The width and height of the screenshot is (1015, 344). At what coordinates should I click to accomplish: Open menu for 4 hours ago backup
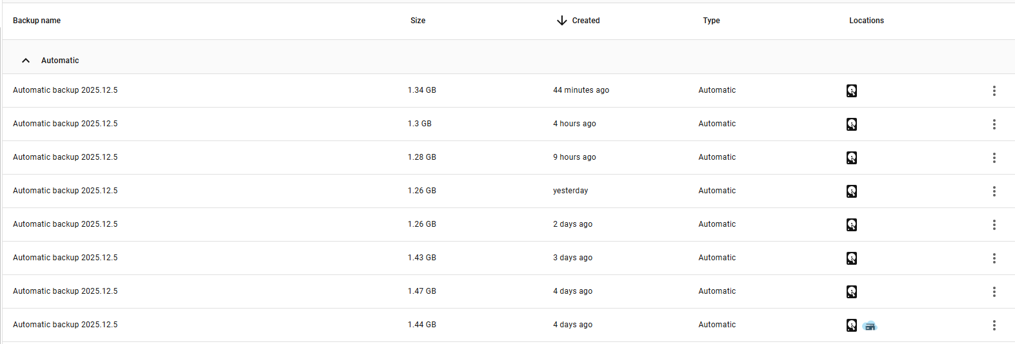[x=994, y=124]
